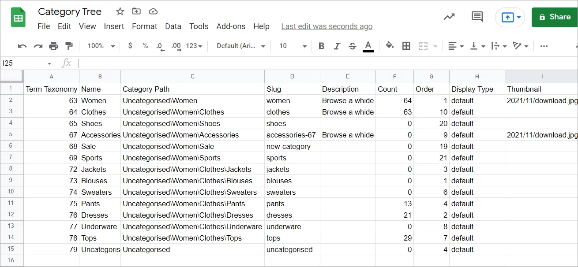Open the horizontal align dropdown

[455, 46]
